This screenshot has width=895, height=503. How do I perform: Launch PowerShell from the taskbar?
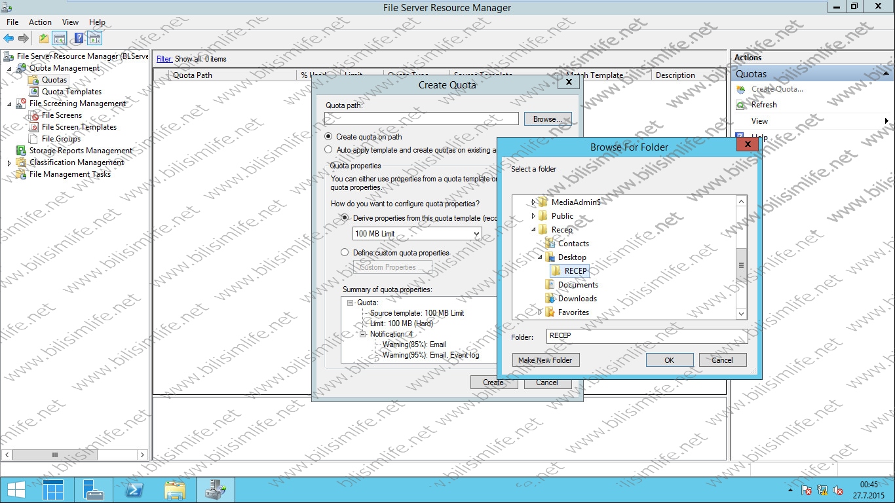[x=135, y=490]
